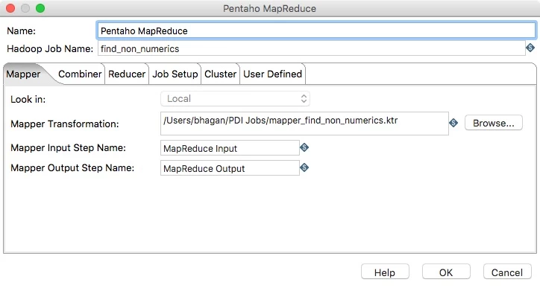Select the Mapper tab

(x=23, y=74)
